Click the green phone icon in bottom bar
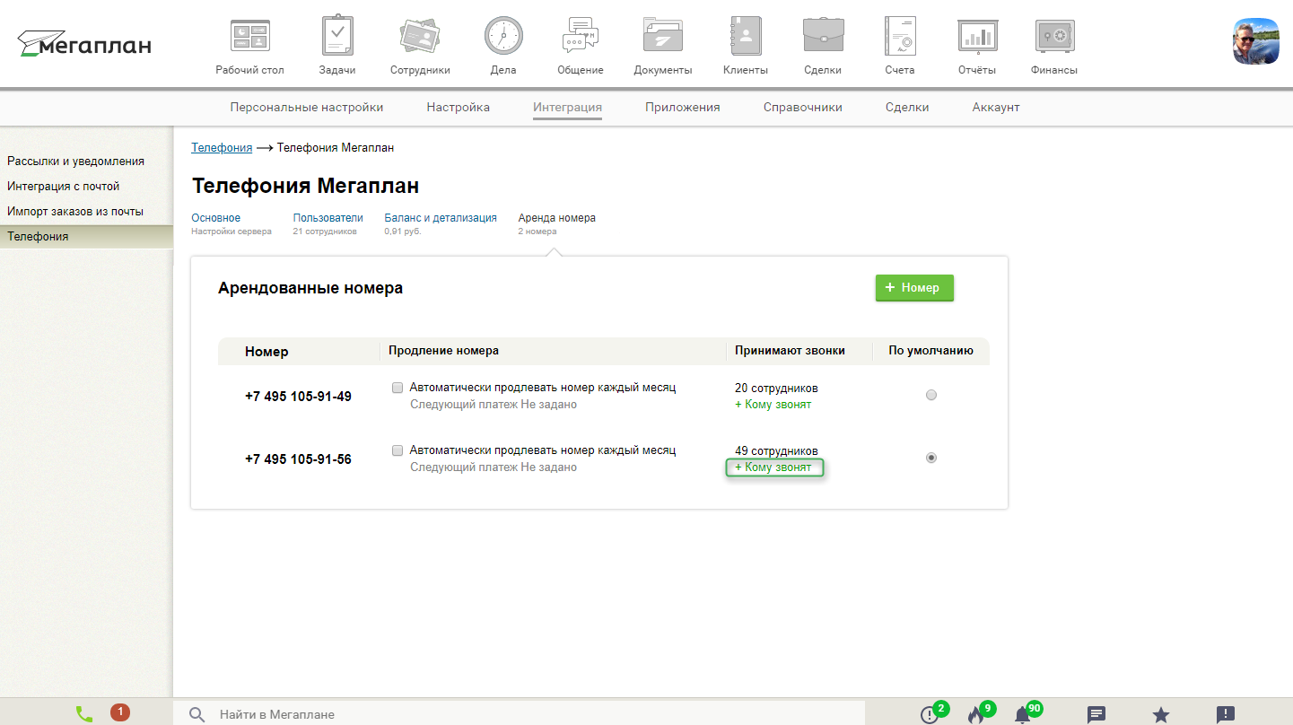 pyautogui.click(x=84, y=714)
